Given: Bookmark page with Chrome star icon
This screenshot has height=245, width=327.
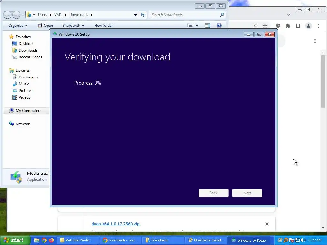Looking at the screenshot, I should (265, 26).
